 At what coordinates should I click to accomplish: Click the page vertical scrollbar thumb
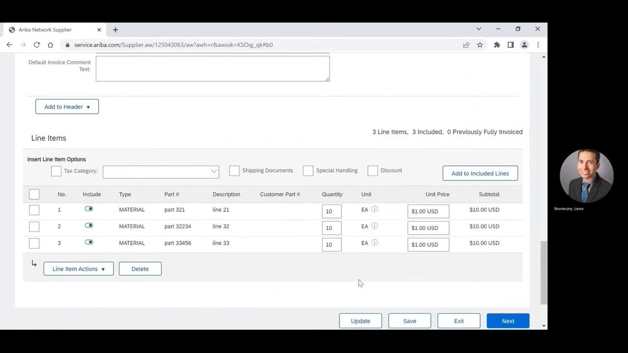(543, 273)
